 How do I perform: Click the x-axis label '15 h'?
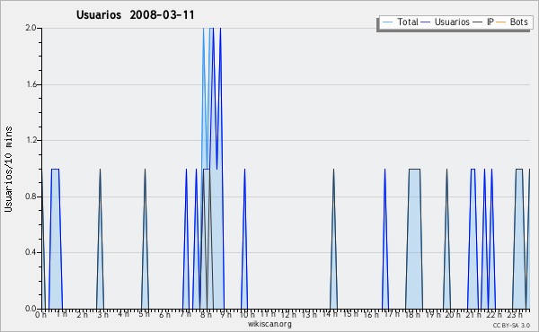click(x=350, y=314)
